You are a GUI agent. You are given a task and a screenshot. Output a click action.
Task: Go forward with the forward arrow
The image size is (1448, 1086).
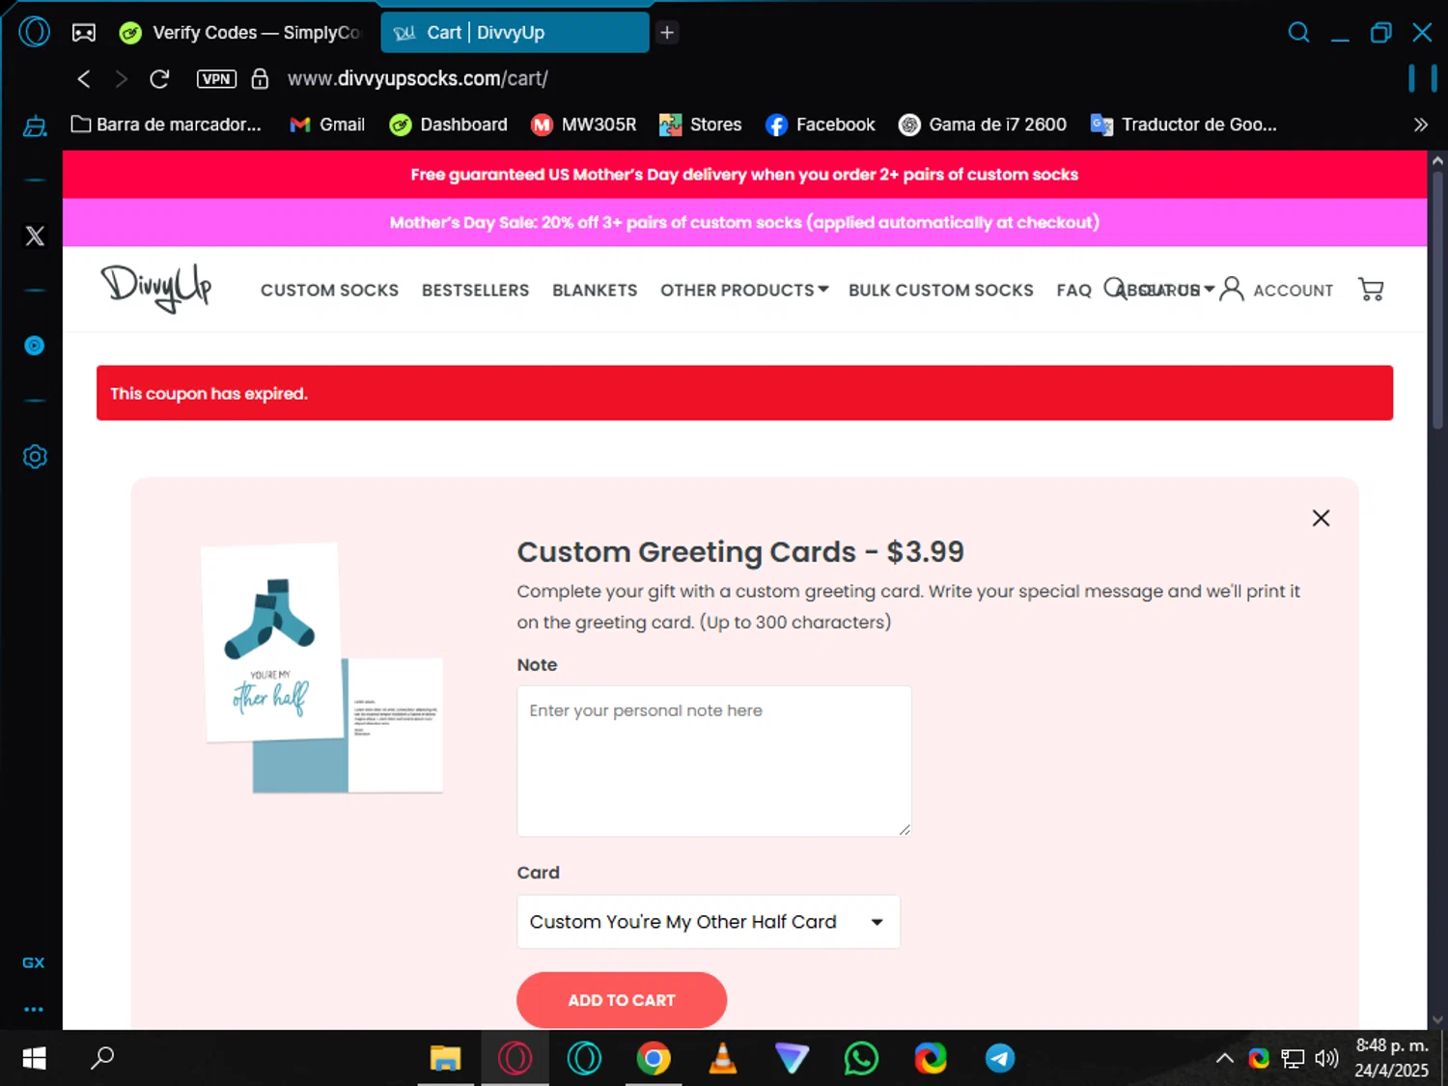pos(121,79)
